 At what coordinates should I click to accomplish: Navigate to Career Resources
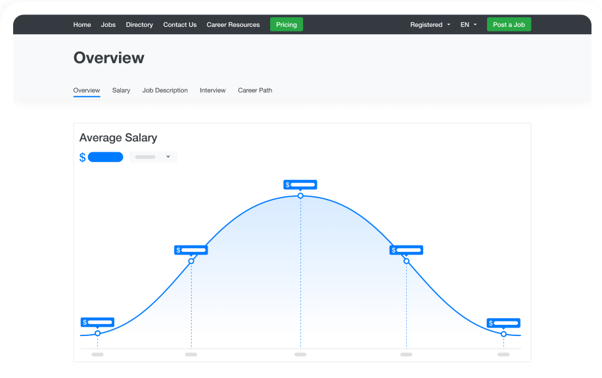click(x=233, y=24)
